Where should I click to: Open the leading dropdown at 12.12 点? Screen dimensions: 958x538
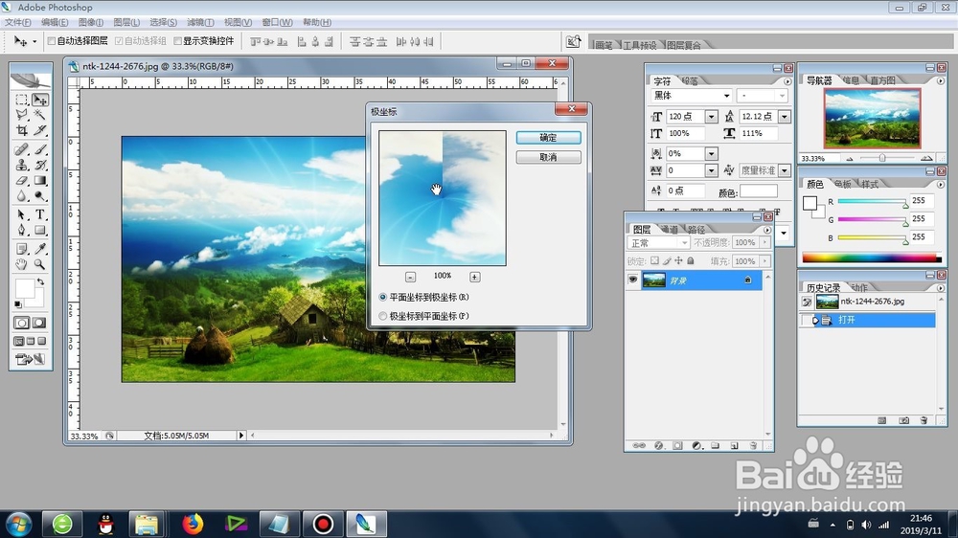785,116
